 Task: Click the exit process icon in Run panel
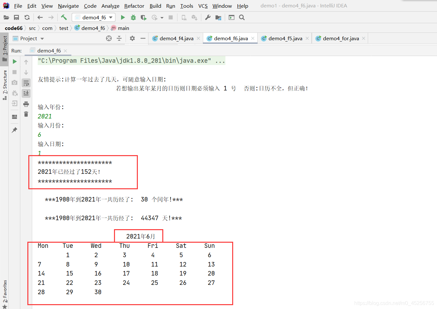(x=14, y=103)
